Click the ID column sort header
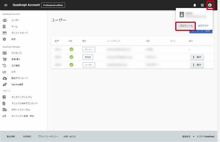The image size is (220, 142). pyautogui.click(x=57, y=41)
